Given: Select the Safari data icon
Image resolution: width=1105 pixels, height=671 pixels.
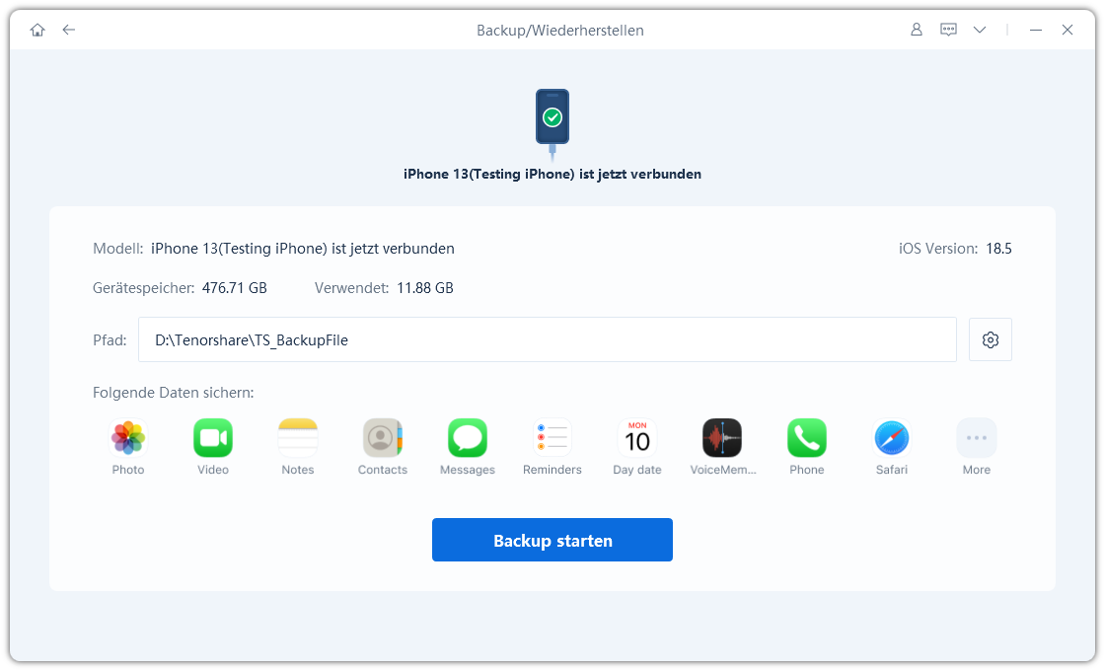Looking at the screenshot, I should [x=892, y=438].
